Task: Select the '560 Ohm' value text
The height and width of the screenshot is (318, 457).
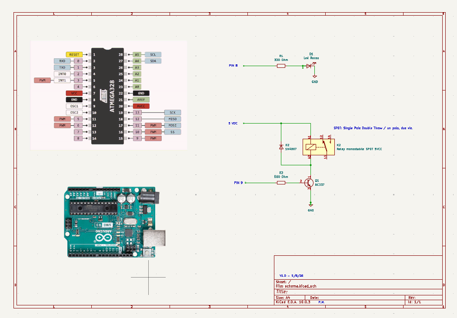Action: [281, 177]
